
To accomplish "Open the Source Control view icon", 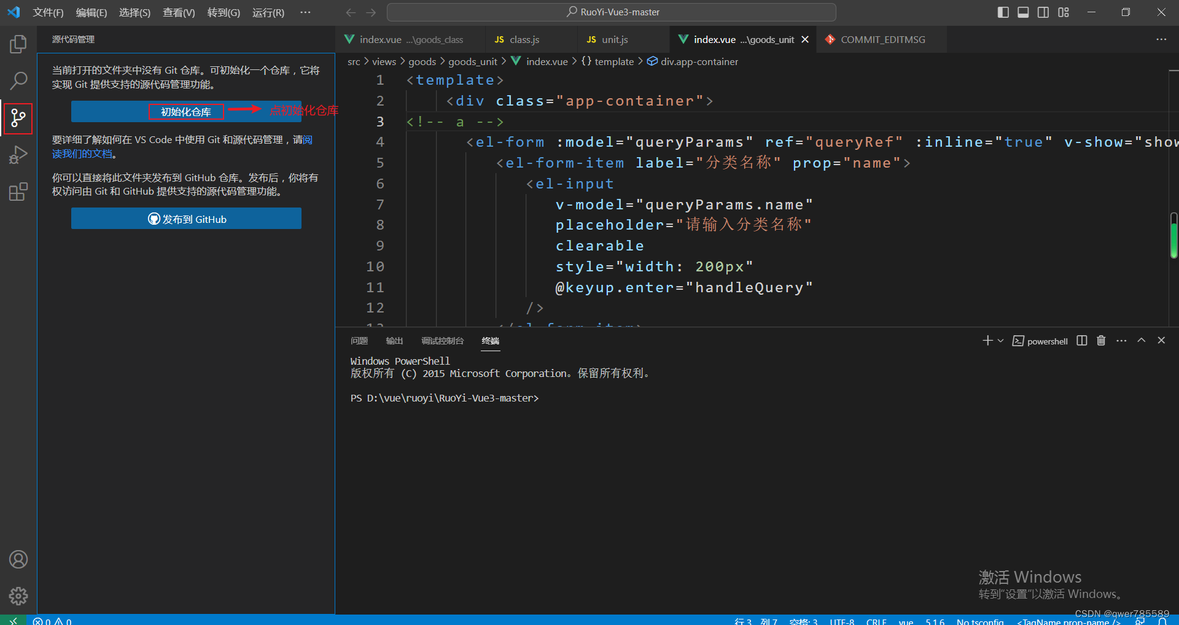I will coord(18,118).
